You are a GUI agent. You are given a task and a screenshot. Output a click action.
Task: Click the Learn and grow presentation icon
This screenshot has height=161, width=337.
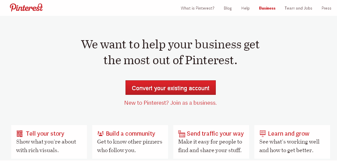tap(263, 134)
